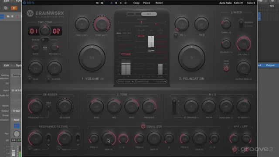Click the Pan M knob
The height and width of the screenshot is (157, 279).
(x=208, y=106)
